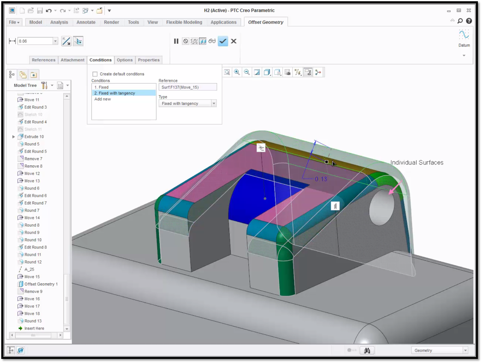Toggle the attach offset geometry icon
The image size is (482, 363).
coord(78,41)
